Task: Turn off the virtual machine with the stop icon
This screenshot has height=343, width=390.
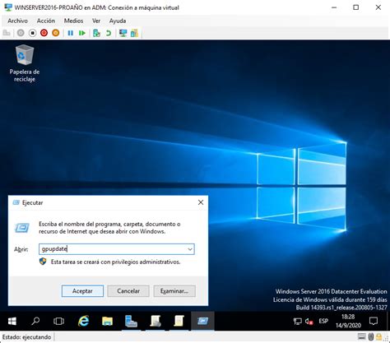Action: pos(32,33)
